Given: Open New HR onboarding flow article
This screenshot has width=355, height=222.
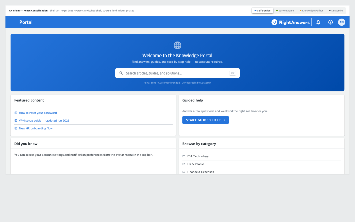Looking at the screenshot, I should tap(36, 128).
